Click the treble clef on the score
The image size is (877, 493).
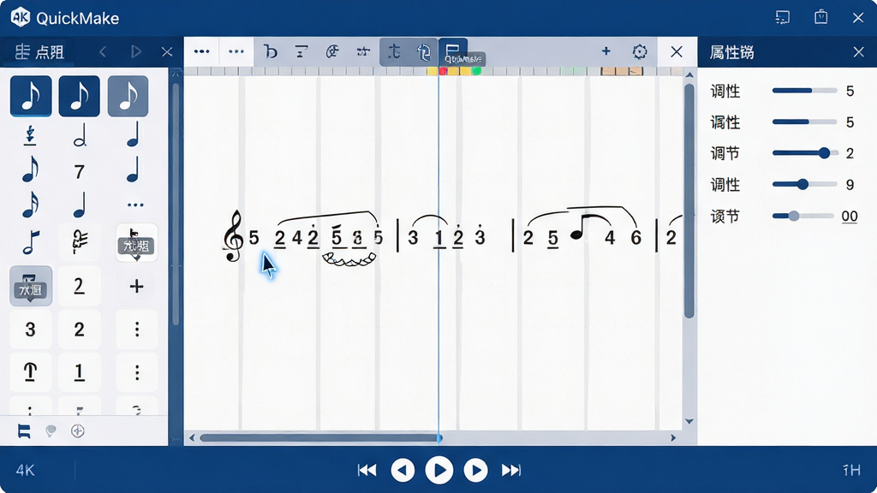pos(233,236)
